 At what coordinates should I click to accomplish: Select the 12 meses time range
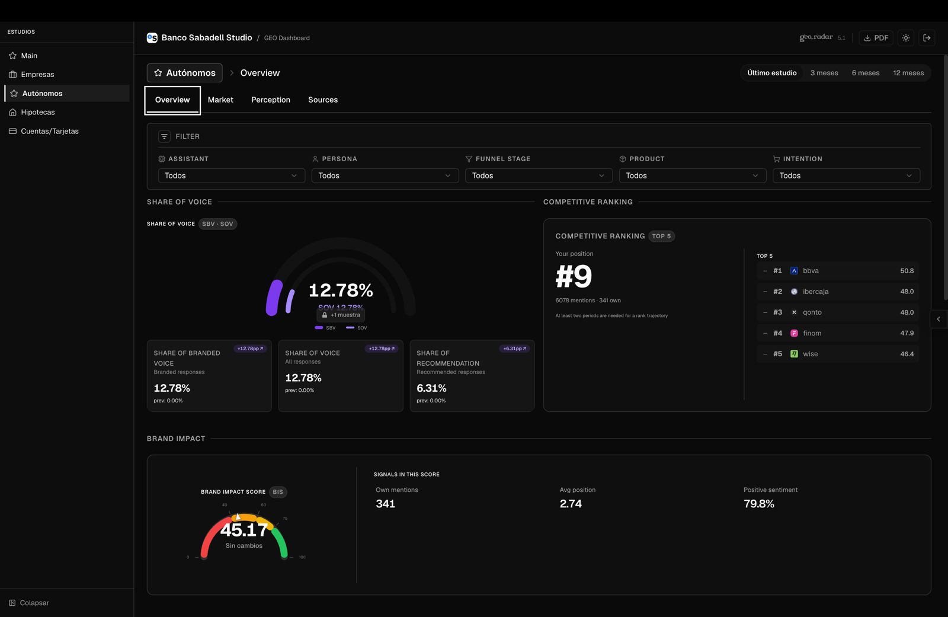[908, 73]
